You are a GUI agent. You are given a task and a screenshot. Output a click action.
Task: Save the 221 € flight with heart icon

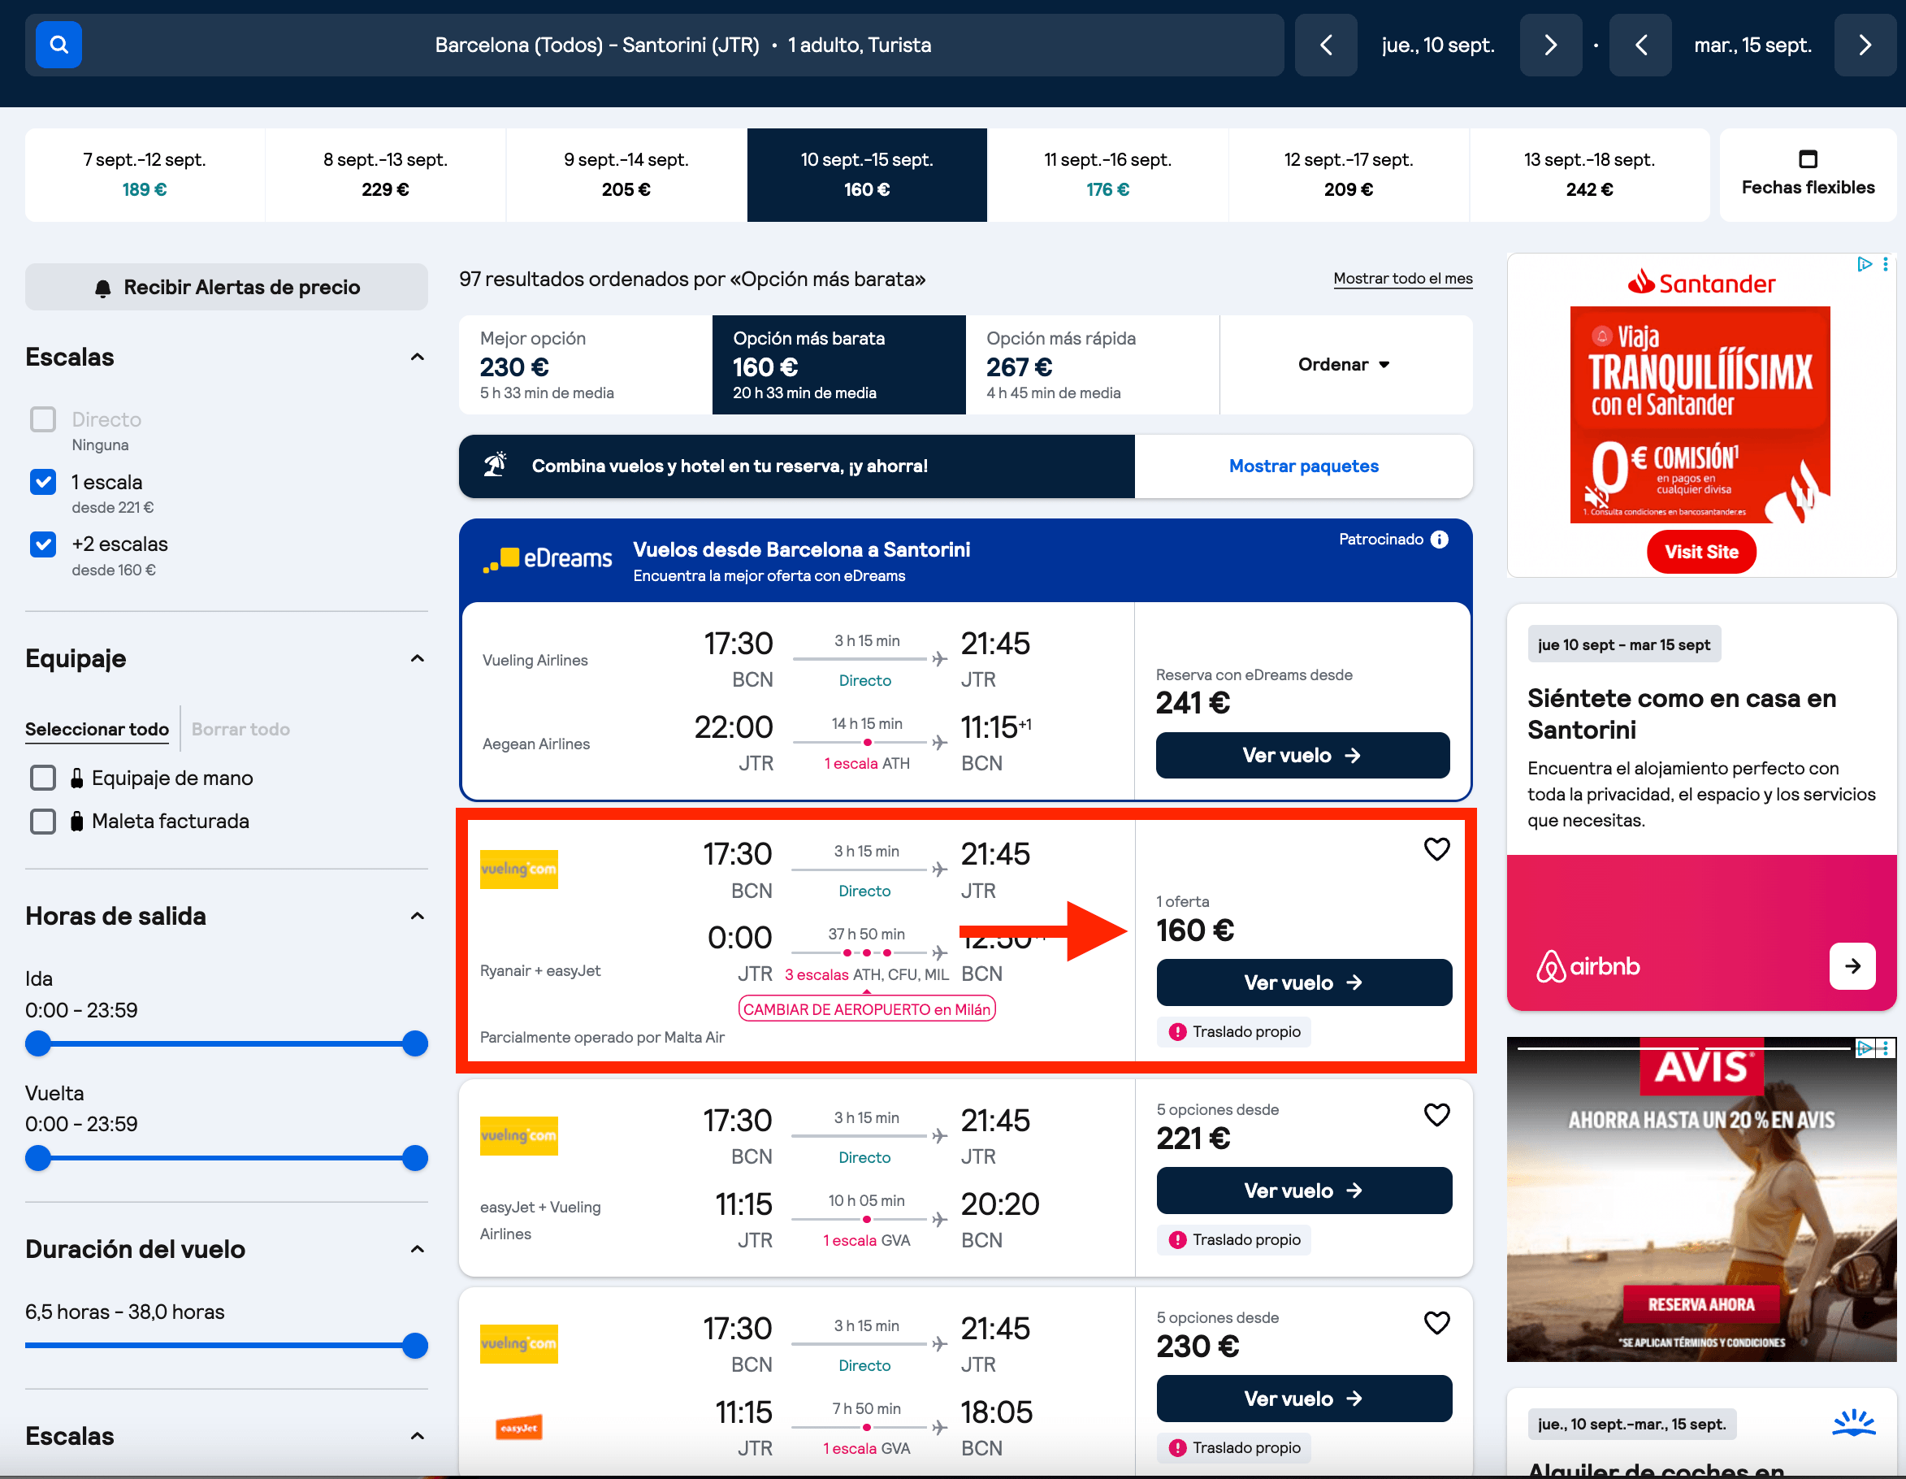pos(1436,1114)
